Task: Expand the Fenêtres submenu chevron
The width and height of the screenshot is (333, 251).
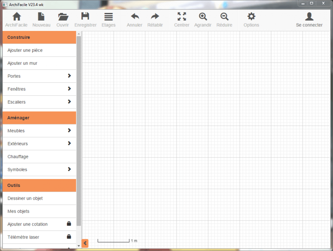Action: pos(69,89)
